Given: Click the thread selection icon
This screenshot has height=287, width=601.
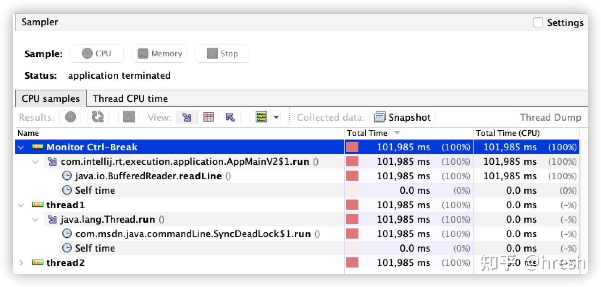Looking at the screenshot, I should point(261,117).
